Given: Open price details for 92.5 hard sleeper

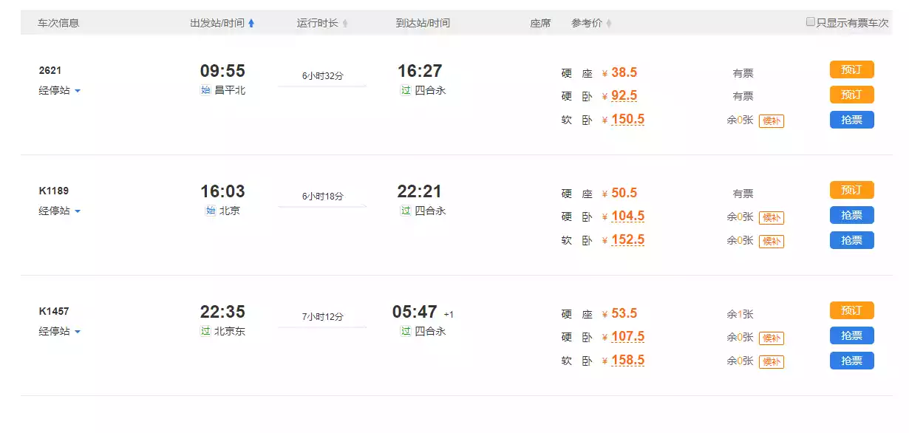Looking at the screenshot, I should click(624, 96).
